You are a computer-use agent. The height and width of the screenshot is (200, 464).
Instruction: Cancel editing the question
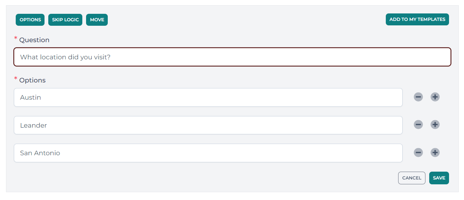(412, 178)
